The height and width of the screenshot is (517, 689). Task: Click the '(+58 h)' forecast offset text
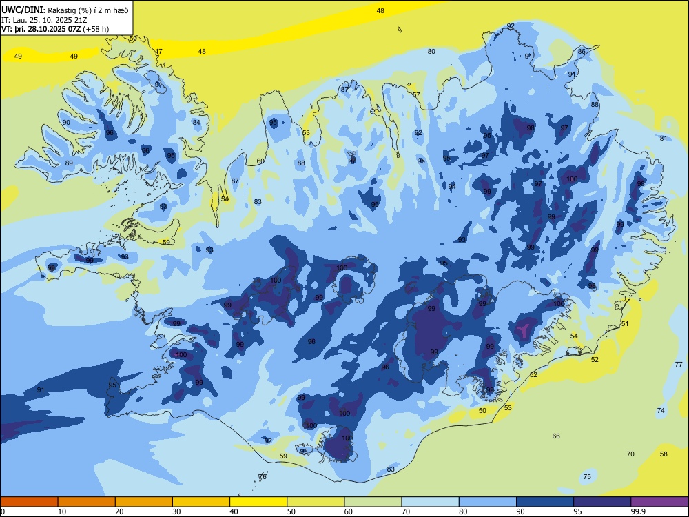coord(96,29)
